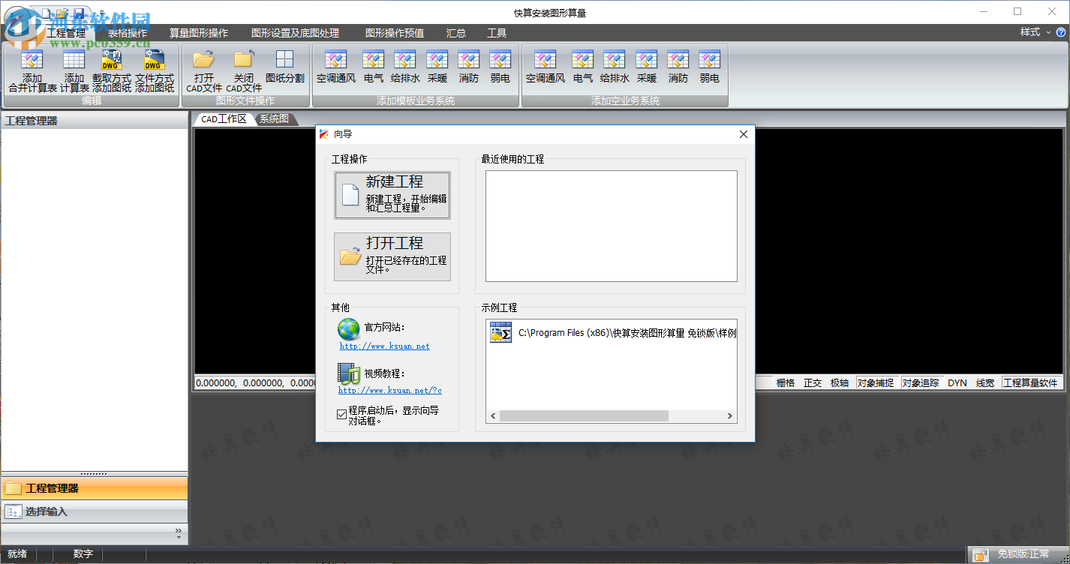Viewport: 1070px width, 564px height.
Task: Uncheck 程序启动后显示向导对话框
Action: [340, 412]
